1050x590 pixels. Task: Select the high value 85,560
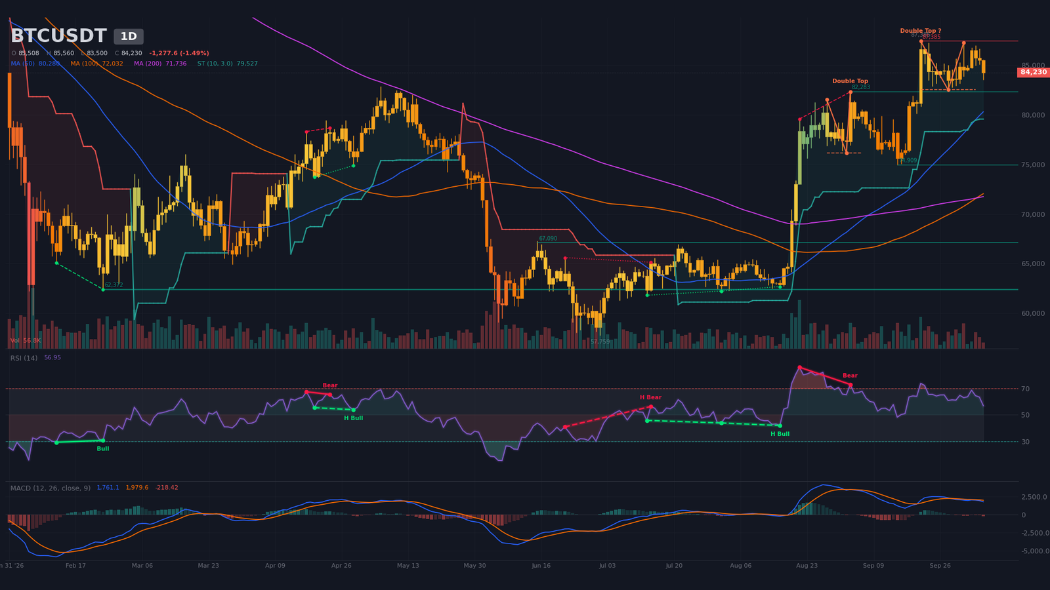64,53
